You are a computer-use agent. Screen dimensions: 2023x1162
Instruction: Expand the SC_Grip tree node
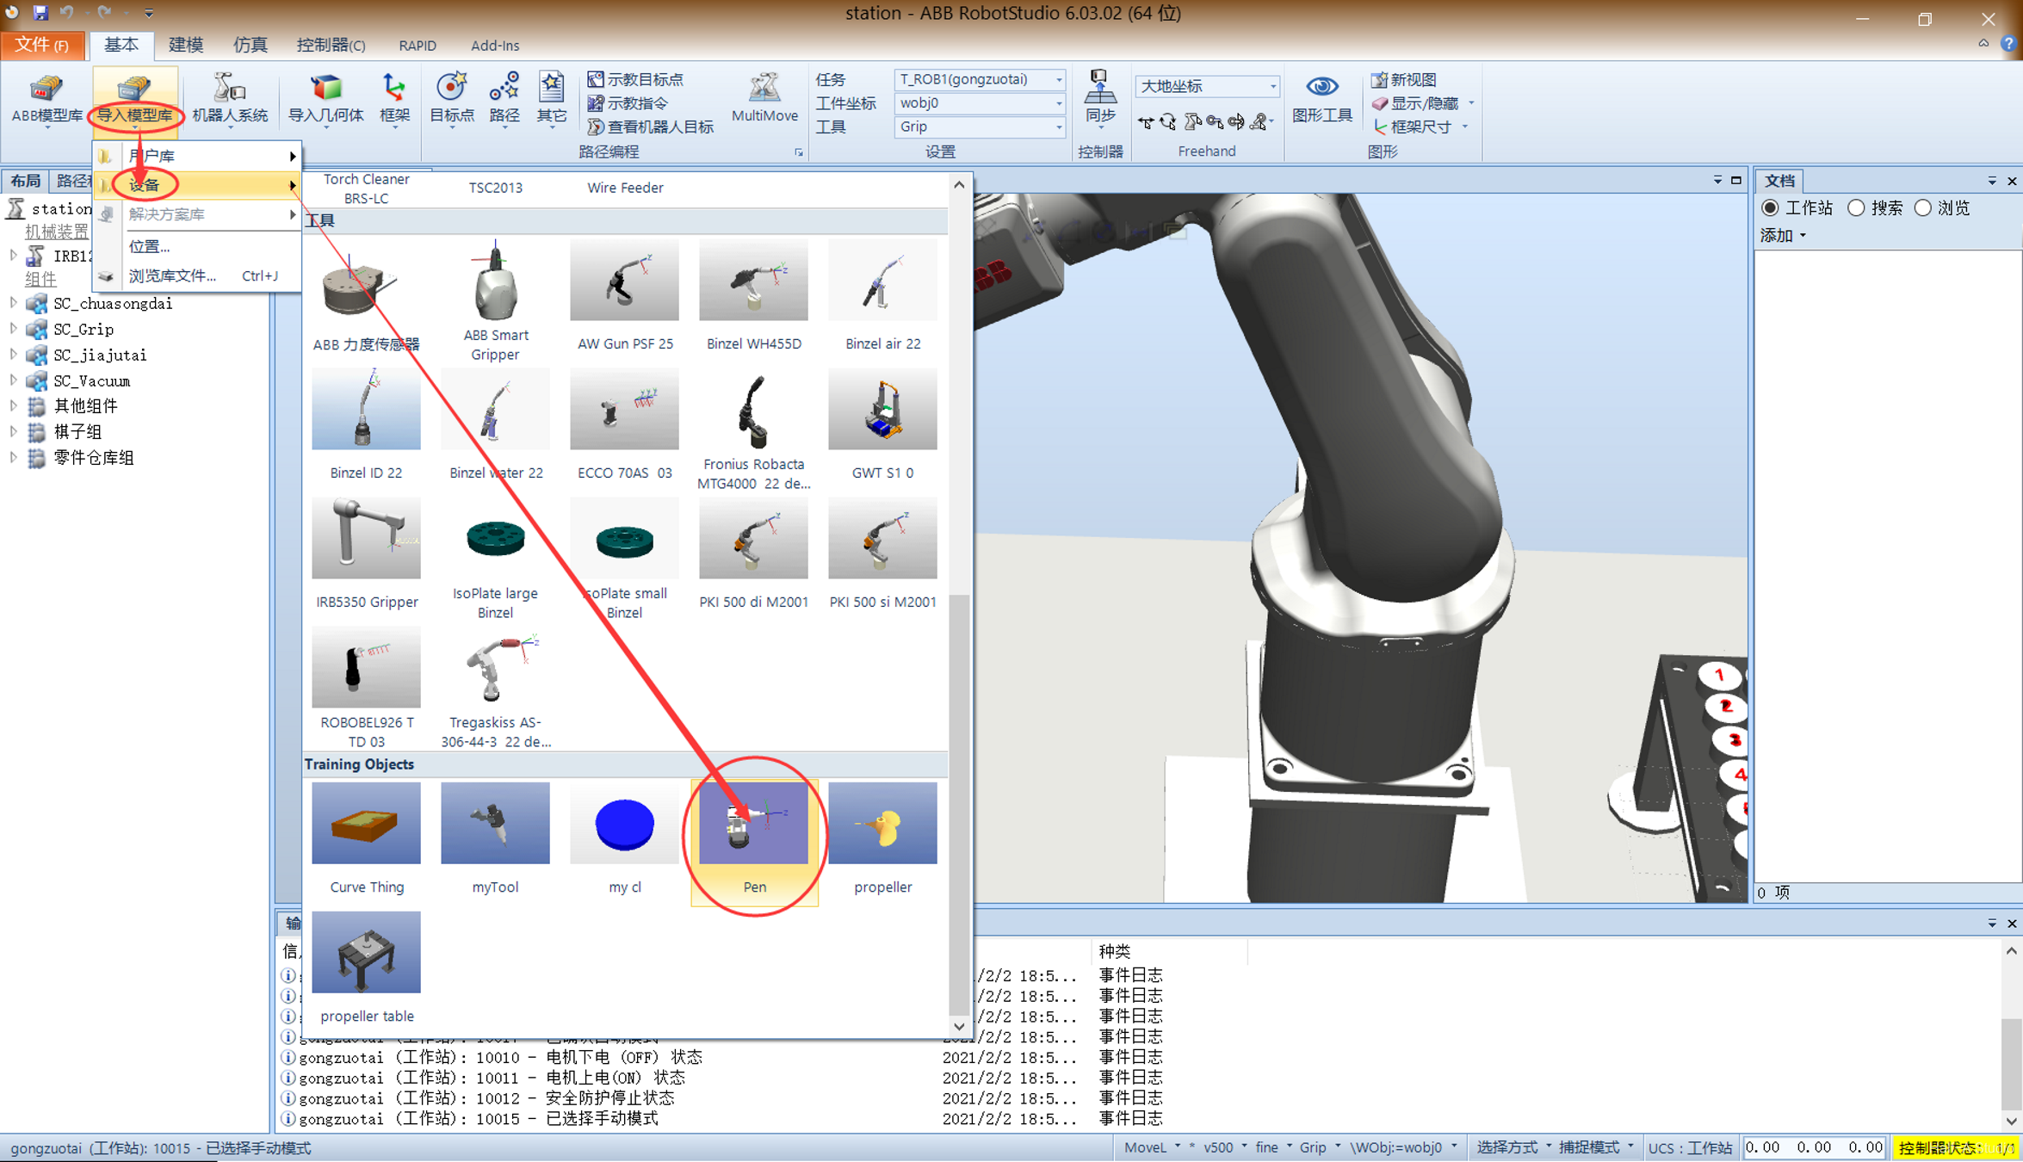(x=13, y=329)
